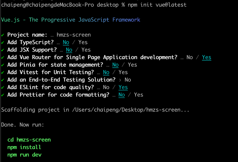Click the 'No' answer for End-to-End Testing Solution
Image resolution: width=238 pixels, height=162 pixels.
(x=128, y=80)
